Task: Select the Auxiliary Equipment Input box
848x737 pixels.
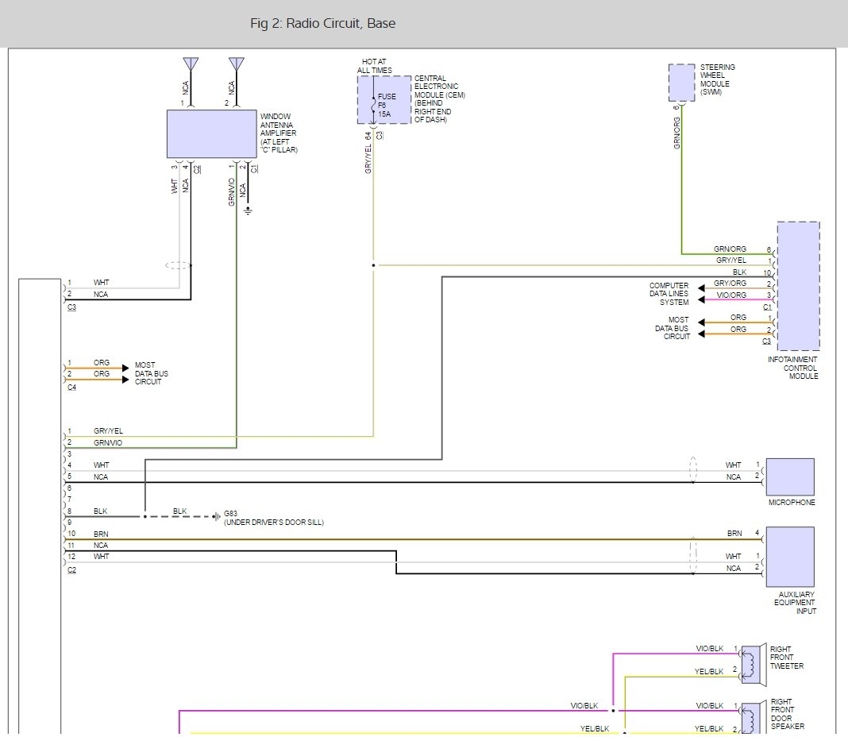Action: tap(789, 556)
